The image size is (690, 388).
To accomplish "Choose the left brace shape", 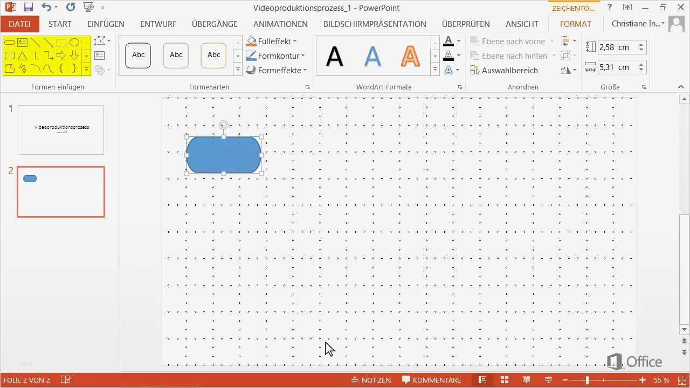I will (x=61, y=68).
